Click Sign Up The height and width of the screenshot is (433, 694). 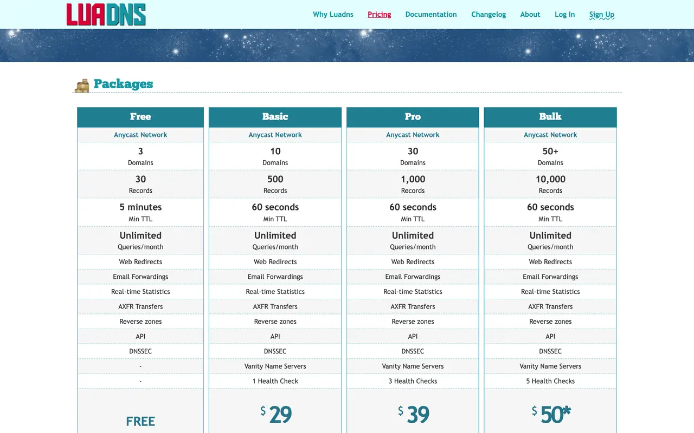602,15
